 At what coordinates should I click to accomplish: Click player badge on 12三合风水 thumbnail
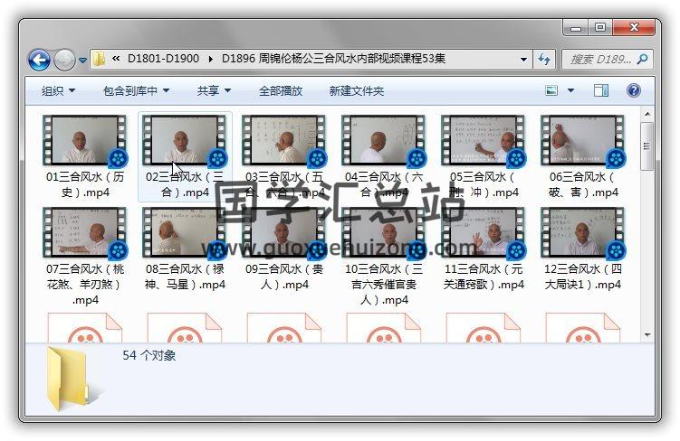pos(616,251)
